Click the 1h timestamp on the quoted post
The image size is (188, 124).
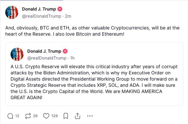pyautogui.click(x=73, y=58)
